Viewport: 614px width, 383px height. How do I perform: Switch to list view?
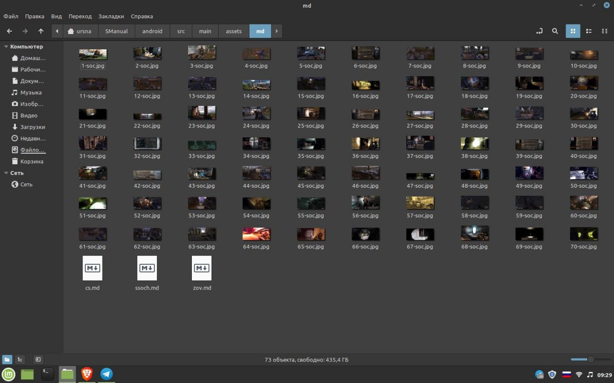click(x=589, y=31)
